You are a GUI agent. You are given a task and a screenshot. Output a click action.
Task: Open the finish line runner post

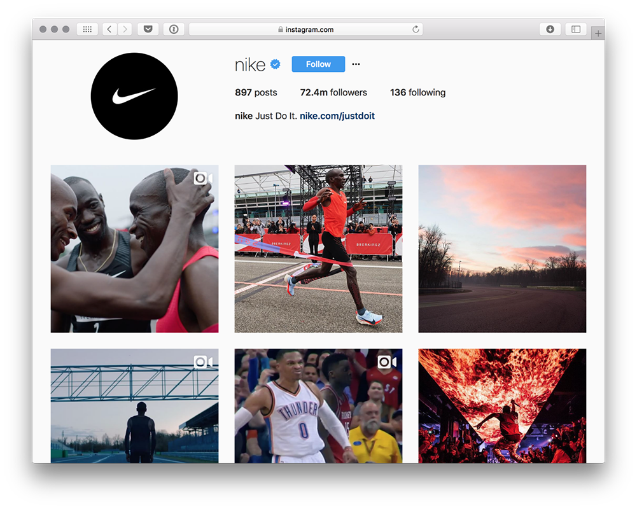tap(318, 249)
